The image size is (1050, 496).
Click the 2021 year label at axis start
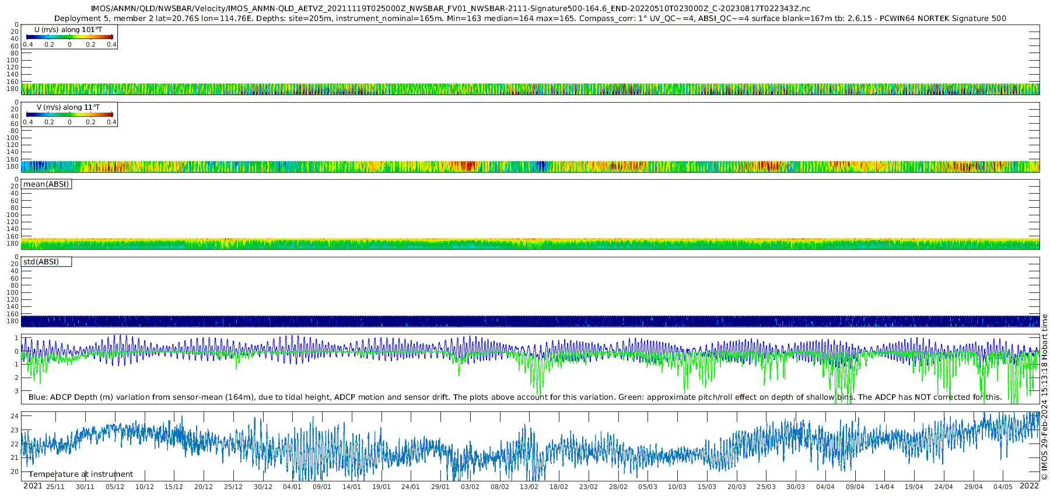[33, 486]
